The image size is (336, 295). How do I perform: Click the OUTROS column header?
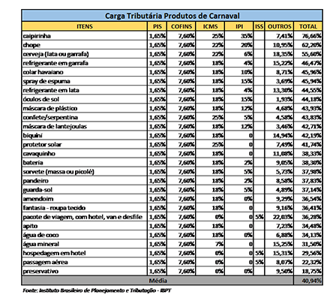click(279, 26)
